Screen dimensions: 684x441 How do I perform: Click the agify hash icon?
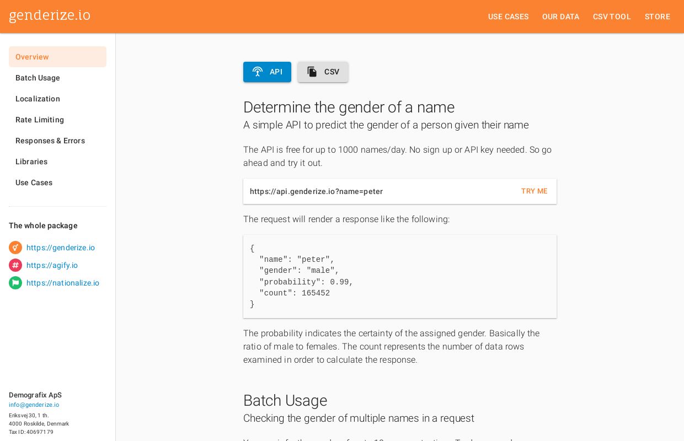[x=15, y=265]
